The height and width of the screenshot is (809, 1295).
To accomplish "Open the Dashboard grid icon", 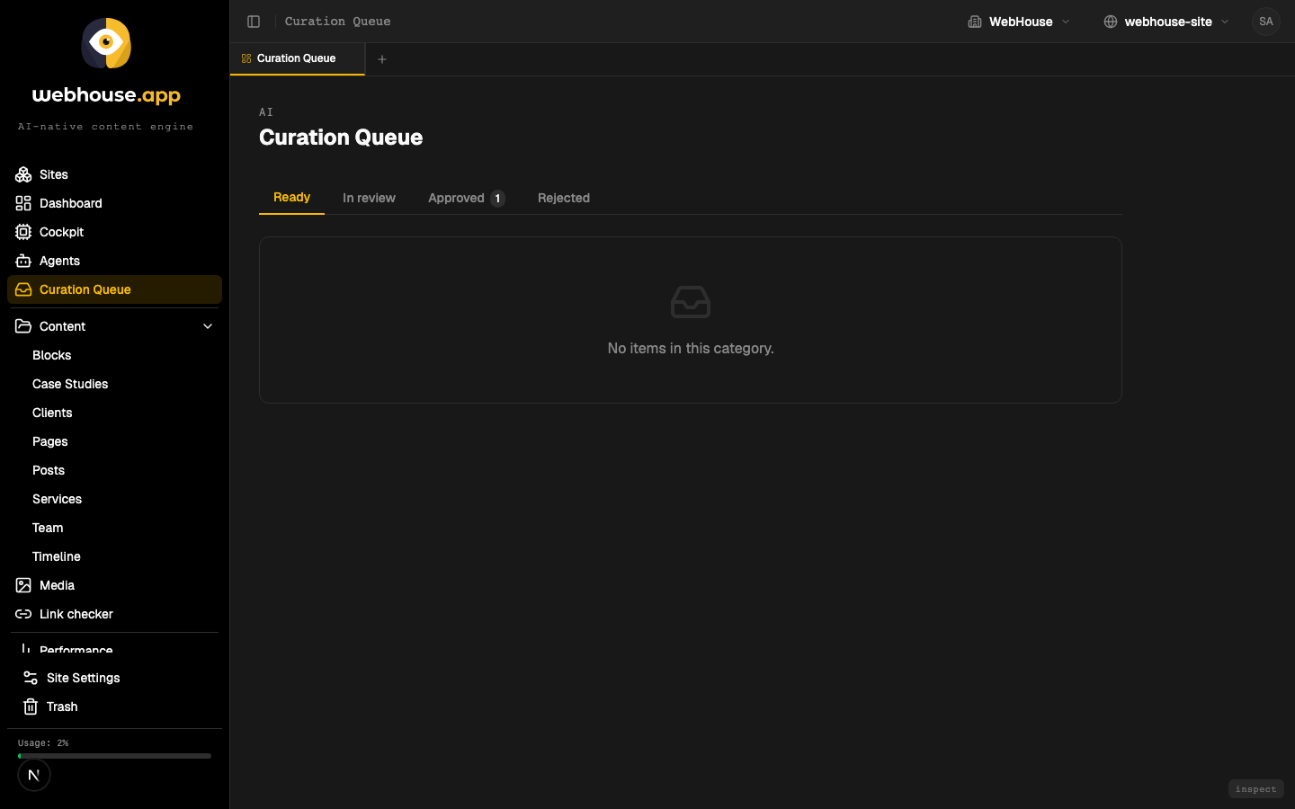I will [23, 203].
